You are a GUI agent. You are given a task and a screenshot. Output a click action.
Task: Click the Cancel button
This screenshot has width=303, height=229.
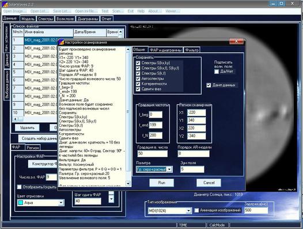[209, 183]
